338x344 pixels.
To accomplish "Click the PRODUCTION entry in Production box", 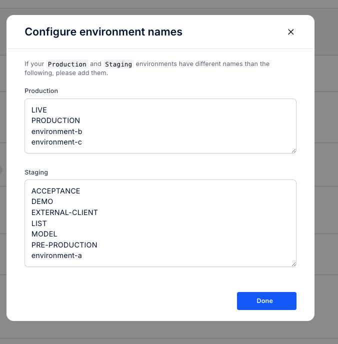I will pyautogui.click(x=55, y=120).
